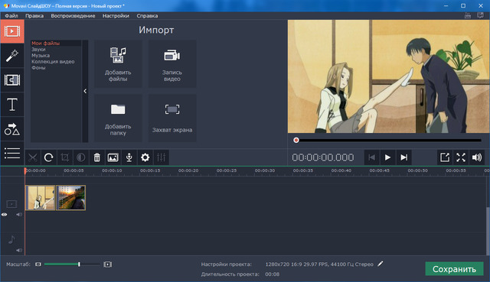
Task: Zoom in timeline with large frame icon
Action: [108, 264]
